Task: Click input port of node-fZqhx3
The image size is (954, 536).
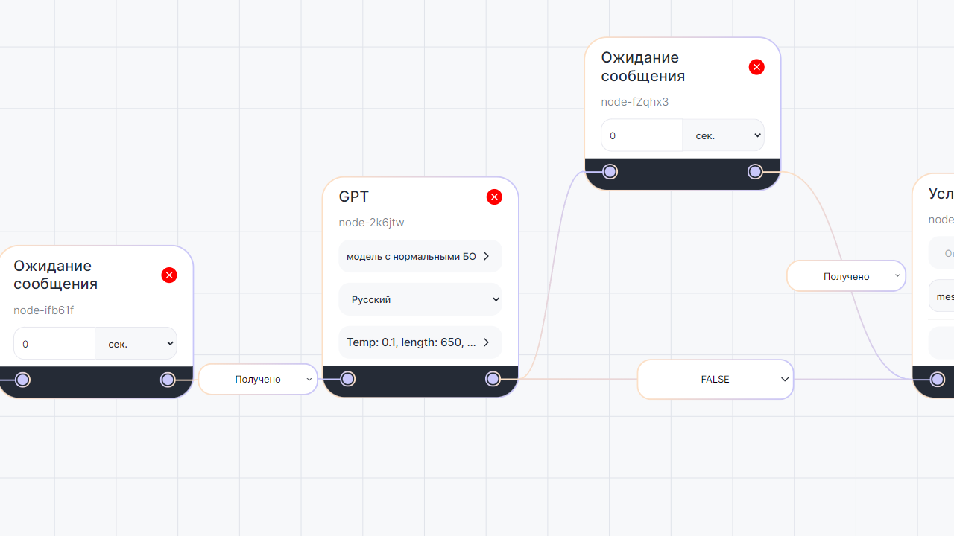Action: pyautogui.click(x=610, y=172)
